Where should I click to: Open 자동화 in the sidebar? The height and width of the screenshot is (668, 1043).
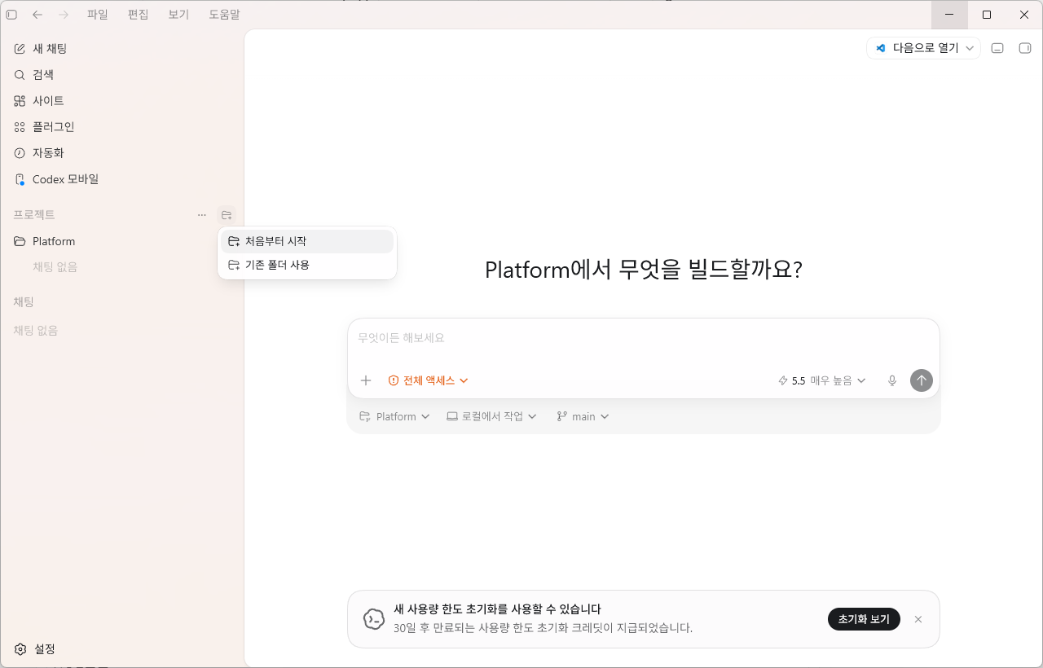pyautogui.click(x=122, y=153)
